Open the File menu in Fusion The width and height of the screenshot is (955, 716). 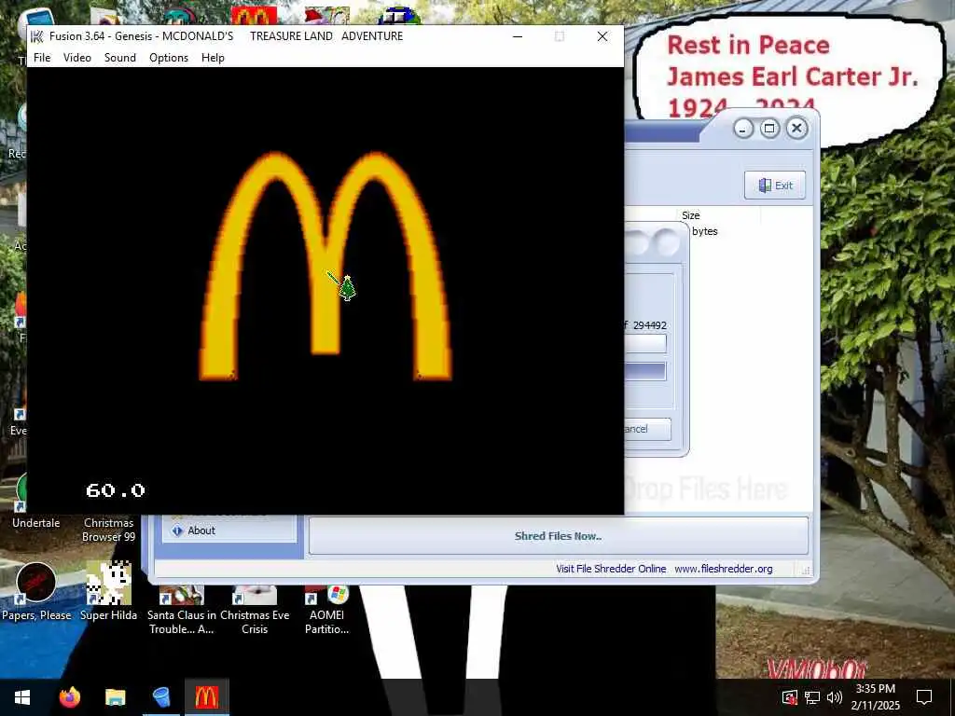(x=42, y=57)
